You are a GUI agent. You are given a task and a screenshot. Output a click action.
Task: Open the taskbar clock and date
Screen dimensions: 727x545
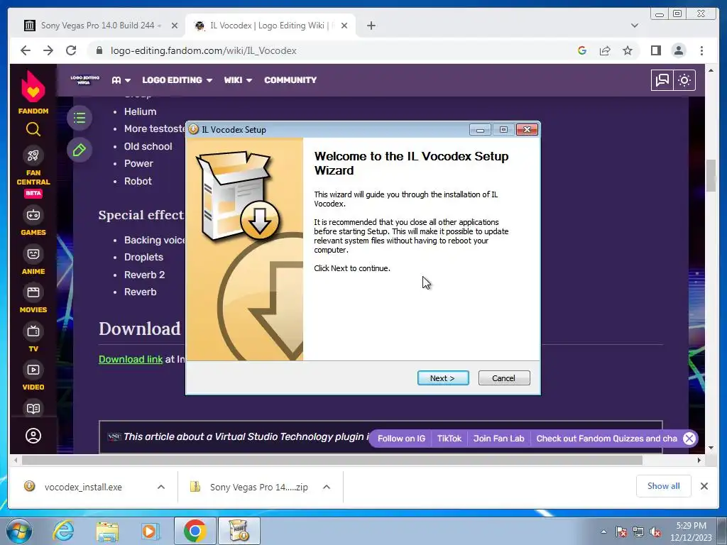click(x=691, y=532)
